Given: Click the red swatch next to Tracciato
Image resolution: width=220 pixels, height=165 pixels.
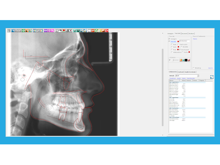Looking at the screenshot, I should click(178, 42).
